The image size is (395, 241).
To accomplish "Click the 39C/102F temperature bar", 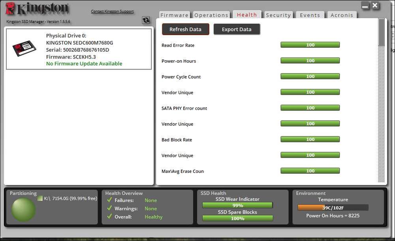I will (x=333, y=207).
